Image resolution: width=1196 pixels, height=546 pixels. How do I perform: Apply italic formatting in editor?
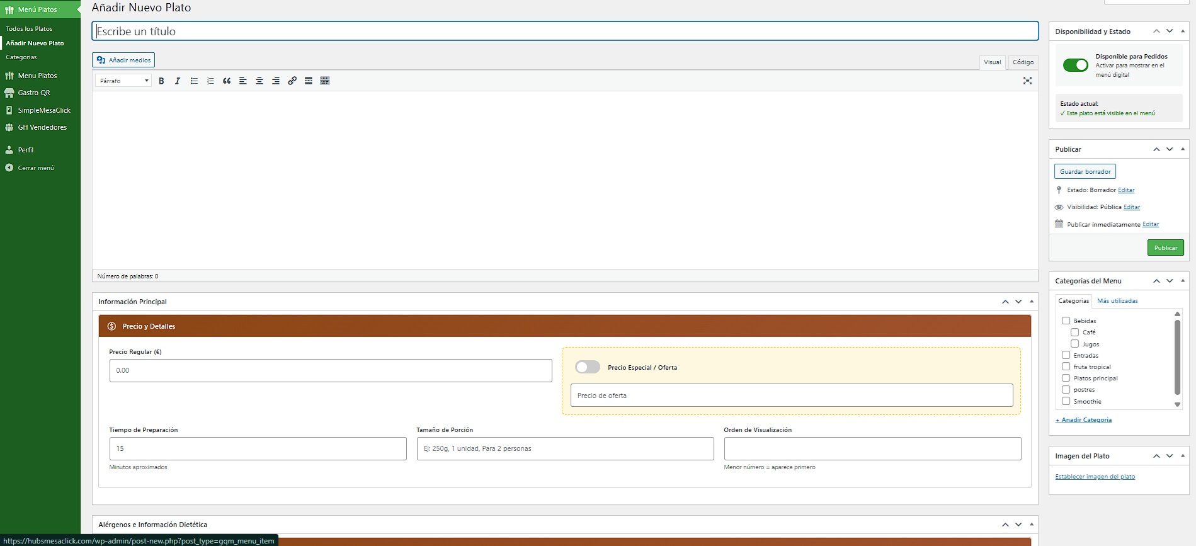[178, 81]
